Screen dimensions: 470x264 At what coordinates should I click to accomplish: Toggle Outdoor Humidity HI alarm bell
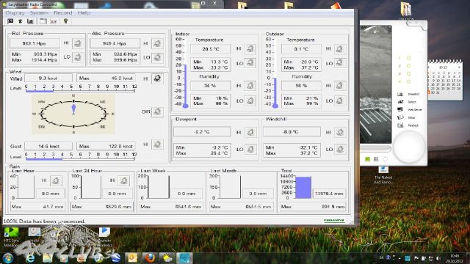(339, 86)
